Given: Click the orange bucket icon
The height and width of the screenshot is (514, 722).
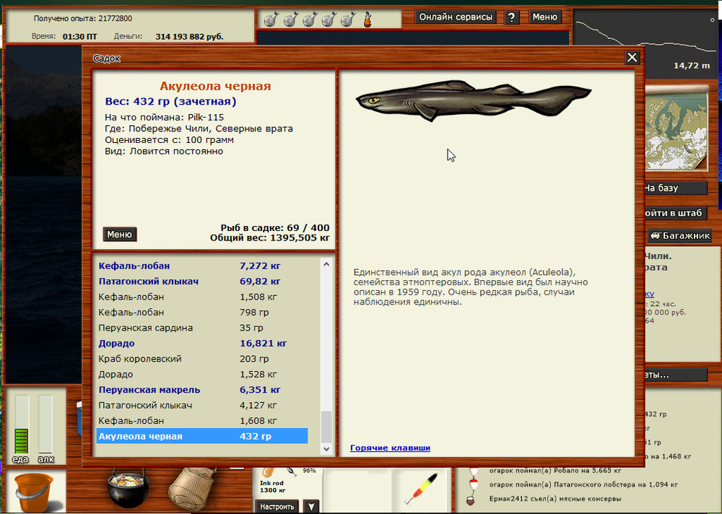Looking at the screenshot, I should tap(33, 492).
